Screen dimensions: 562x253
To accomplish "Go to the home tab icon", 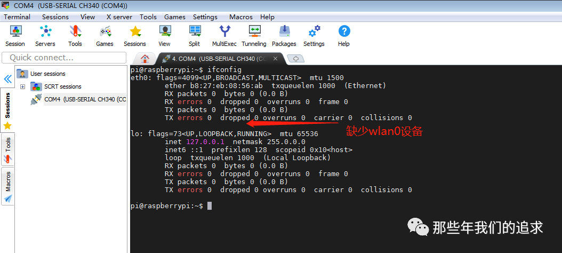I will click(144, 59).
